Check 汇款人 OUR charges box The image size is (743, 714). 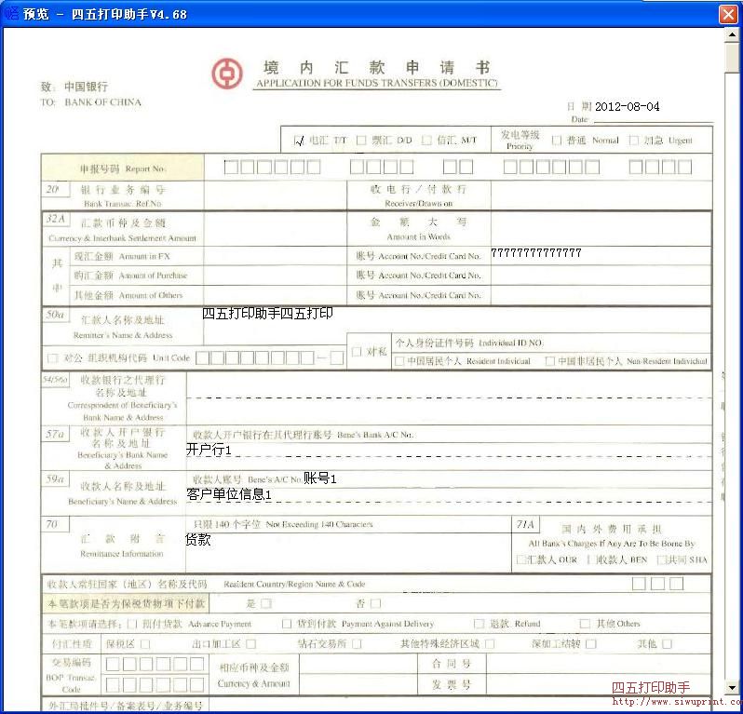coord(520,559)
